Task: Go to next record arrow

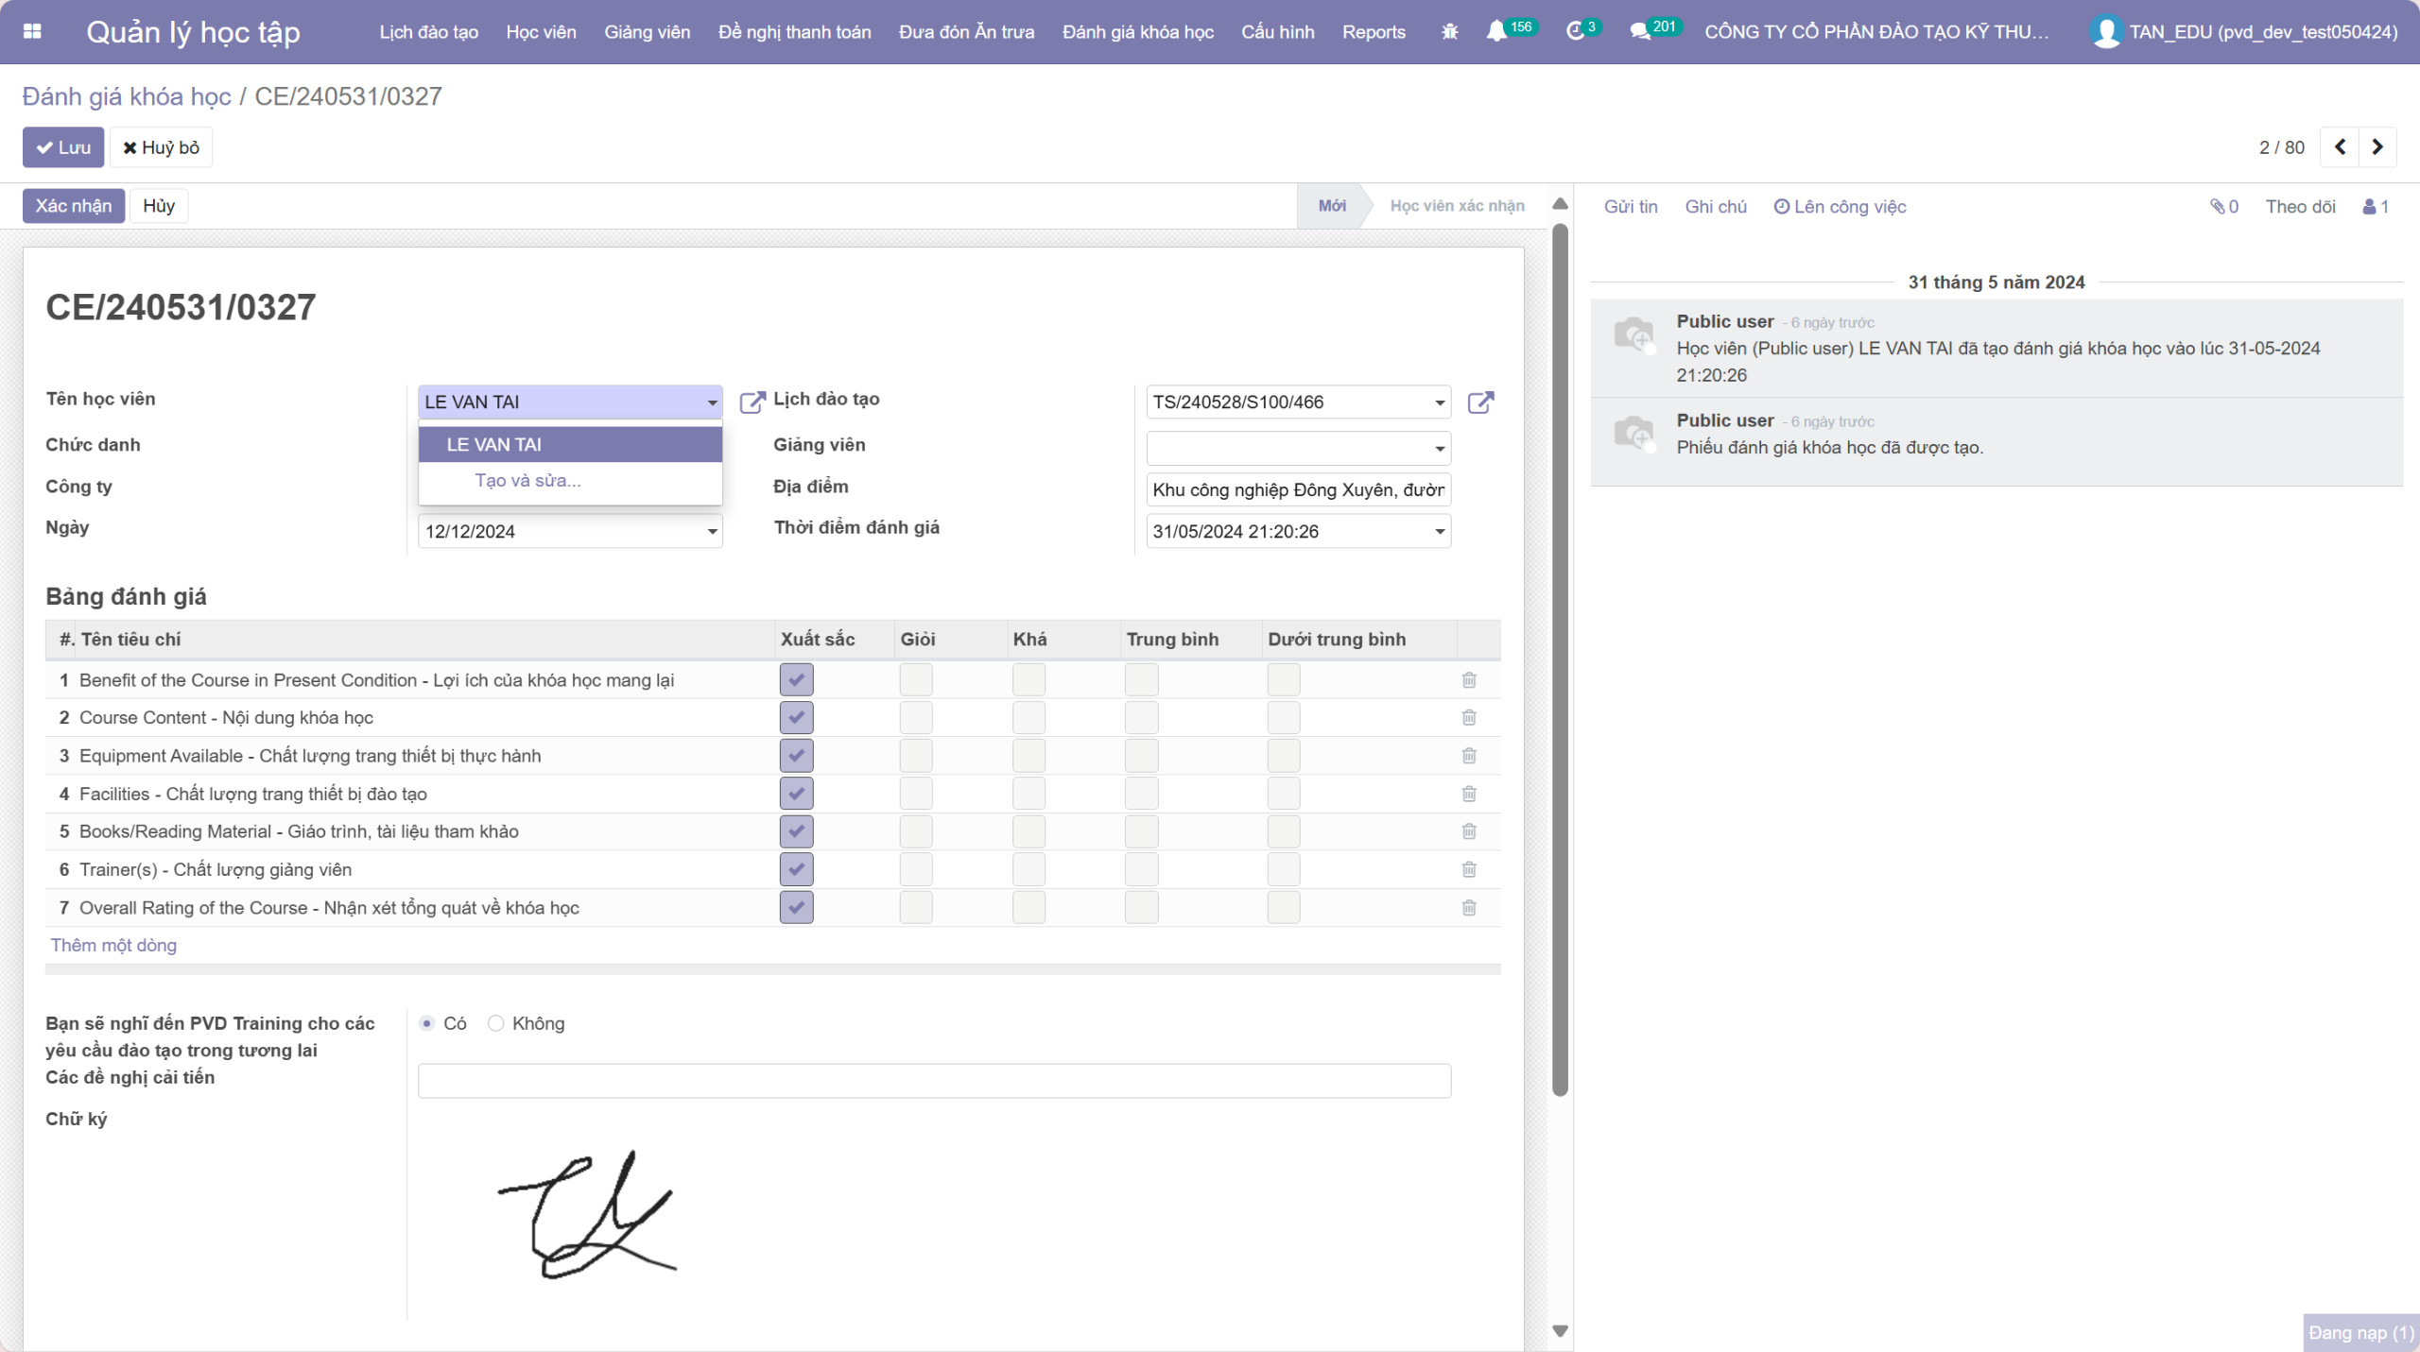Action: point(2377,147)
